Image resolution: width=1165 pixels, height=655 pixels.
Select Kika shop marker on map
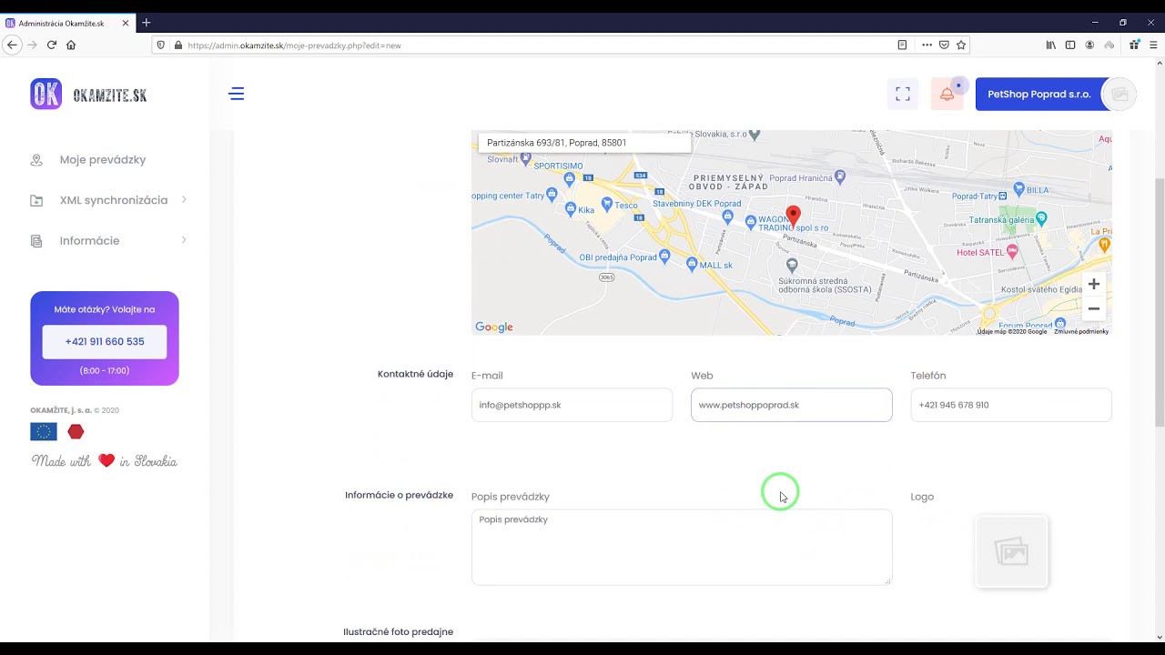(x=571, y=209)
